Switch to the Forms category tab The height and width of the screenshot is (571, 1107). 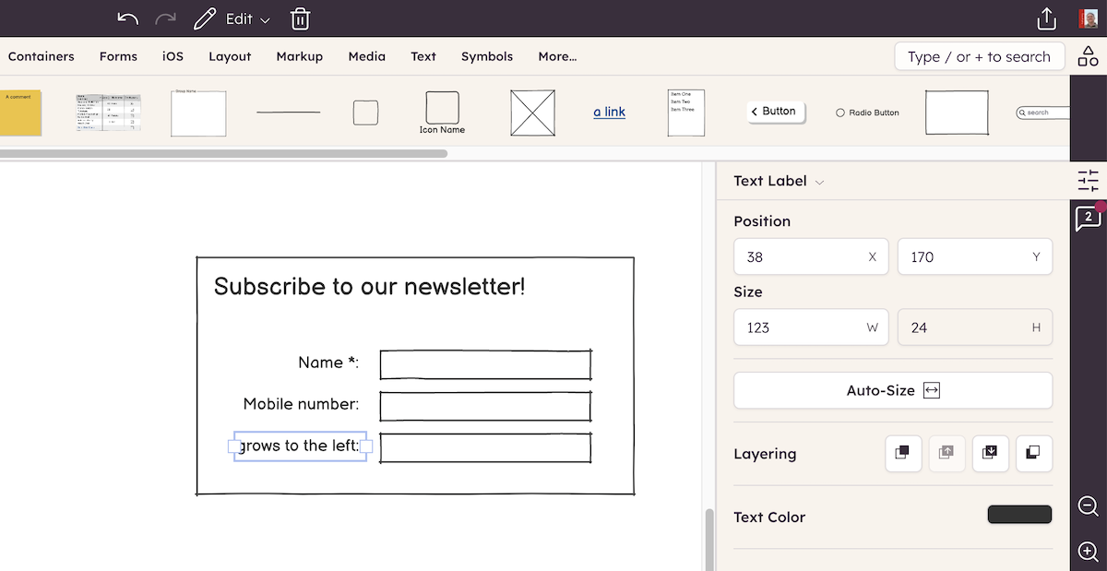[118, 56]
